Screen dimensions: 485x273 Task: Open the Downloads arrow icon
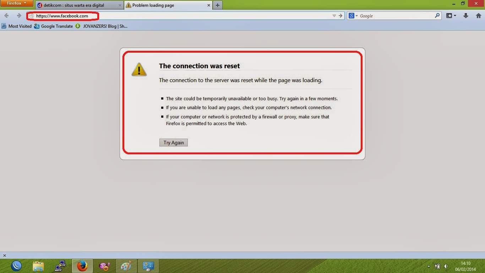click(466, 16)
